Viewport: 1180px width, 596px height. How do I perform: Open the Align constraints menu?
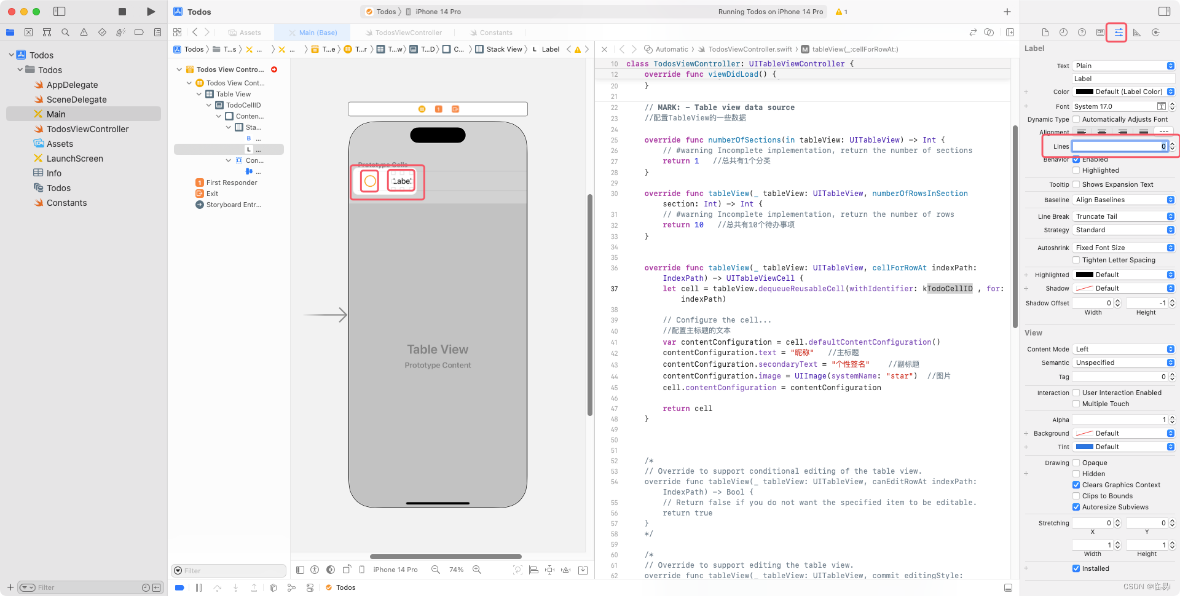point(533,570)
